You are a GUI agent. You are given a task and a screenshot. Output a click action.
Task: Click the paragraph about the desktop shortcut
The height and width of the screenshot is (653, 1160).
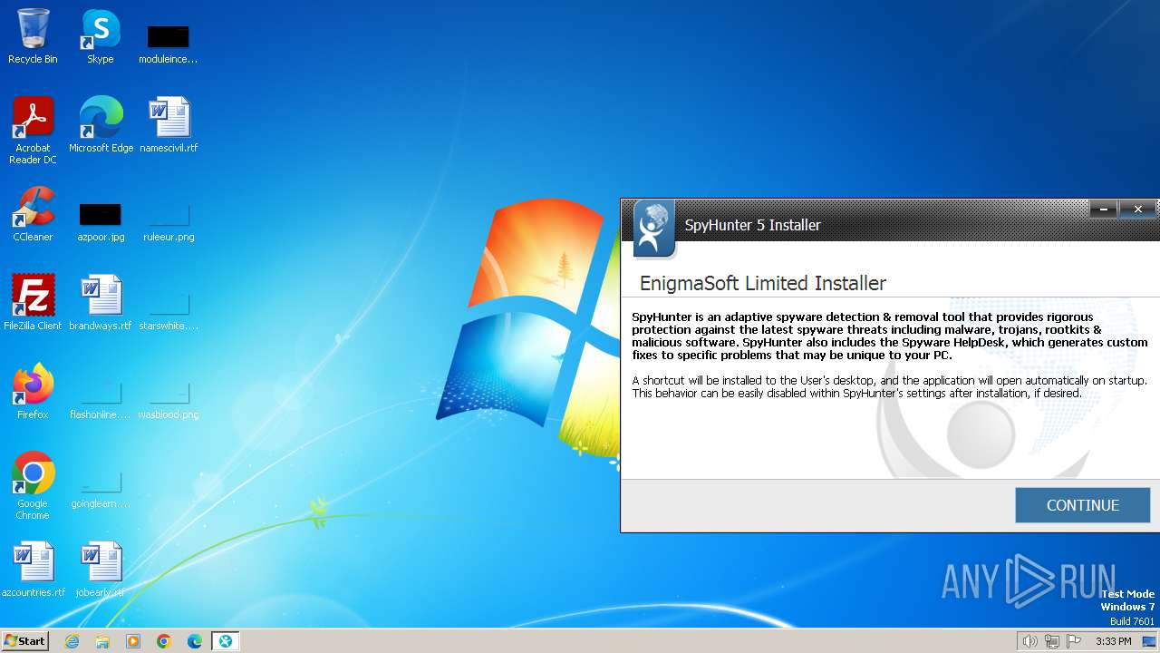pos(889,386)
